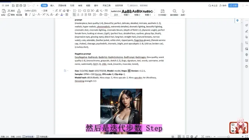Click the bulleted list icon
The height and width of the screenshot is (140, 249).
pos(74,11)
